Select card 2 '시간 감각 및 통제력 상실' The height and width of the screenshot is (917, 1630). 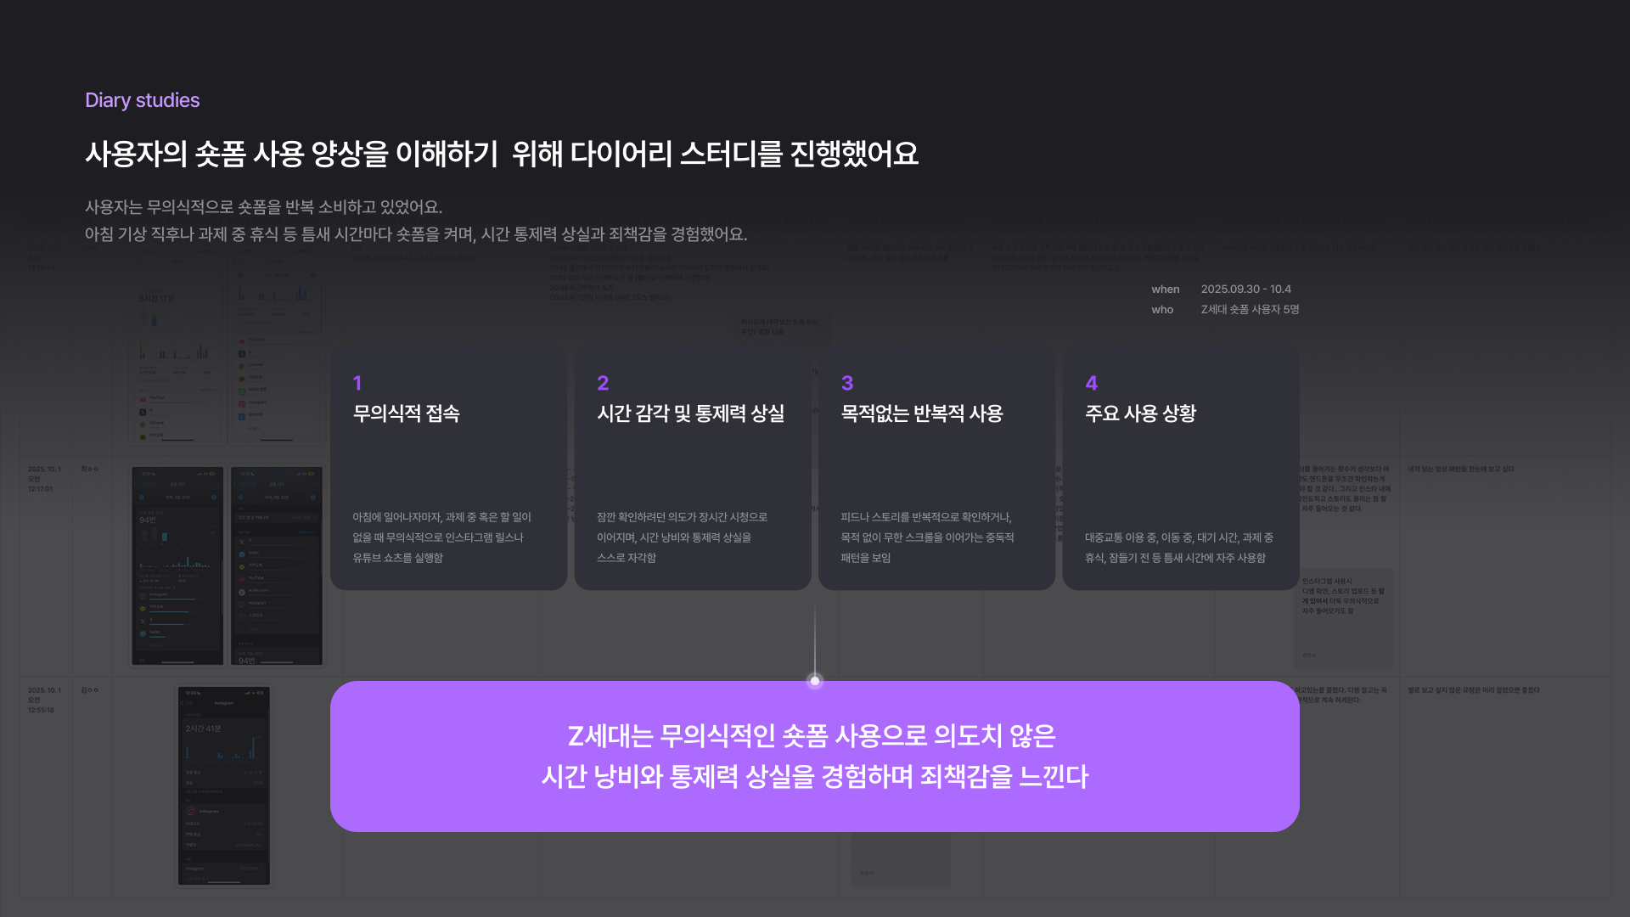(x=692, y=468)
